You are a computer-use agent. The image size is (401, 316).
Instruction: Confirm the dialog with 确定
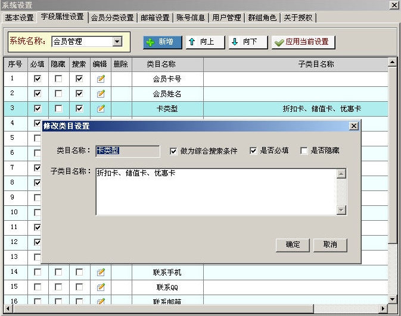(x=293, y=245)
